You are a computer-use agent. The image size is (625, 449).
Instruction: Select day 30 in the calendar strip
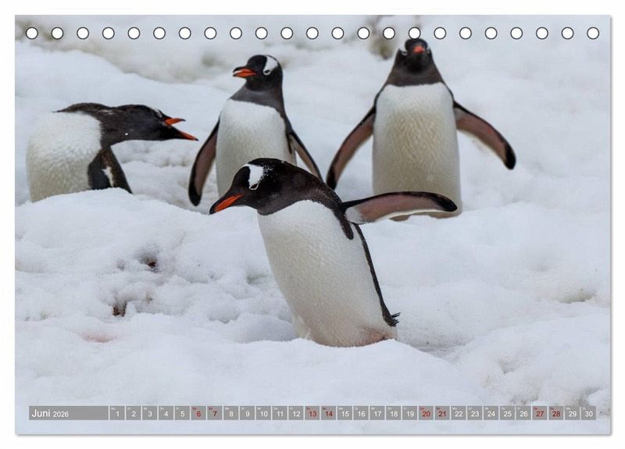coord(589,413)
